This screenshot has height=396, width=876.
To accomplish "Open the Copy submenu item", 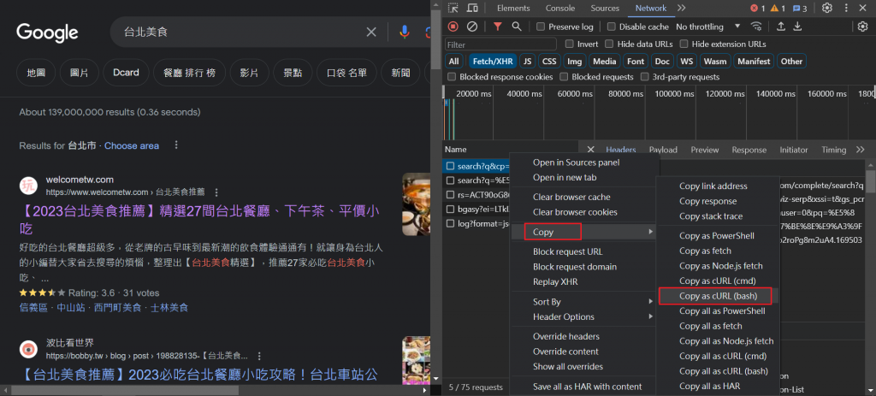I will [582, 231].
